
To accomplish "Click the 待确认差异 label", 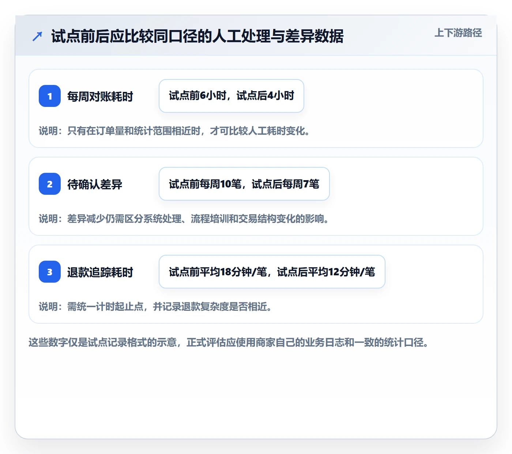I will pos(95,184).
